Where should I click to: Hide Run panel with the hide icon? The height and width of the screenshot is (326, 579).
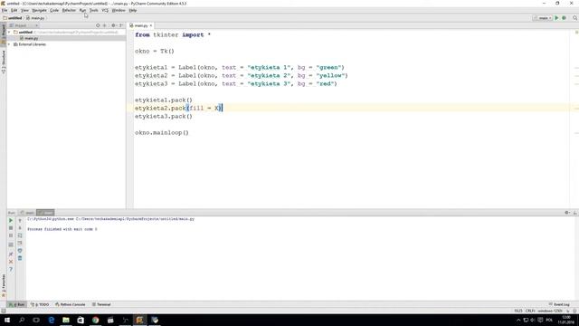click(575, 213)
